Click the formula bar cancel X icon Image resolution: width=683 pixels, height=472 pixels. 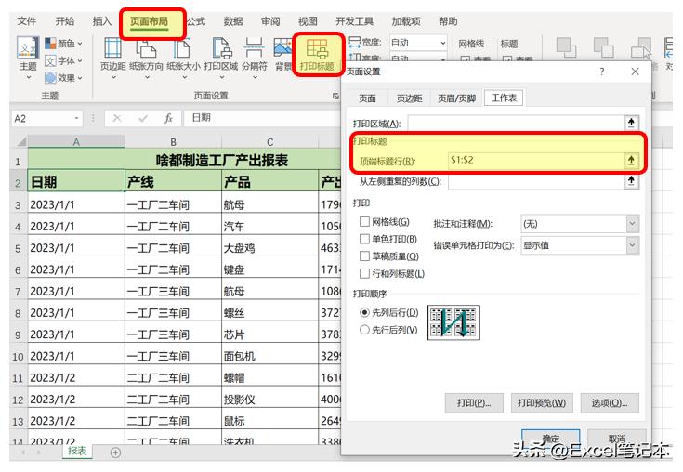coord(117,118)
